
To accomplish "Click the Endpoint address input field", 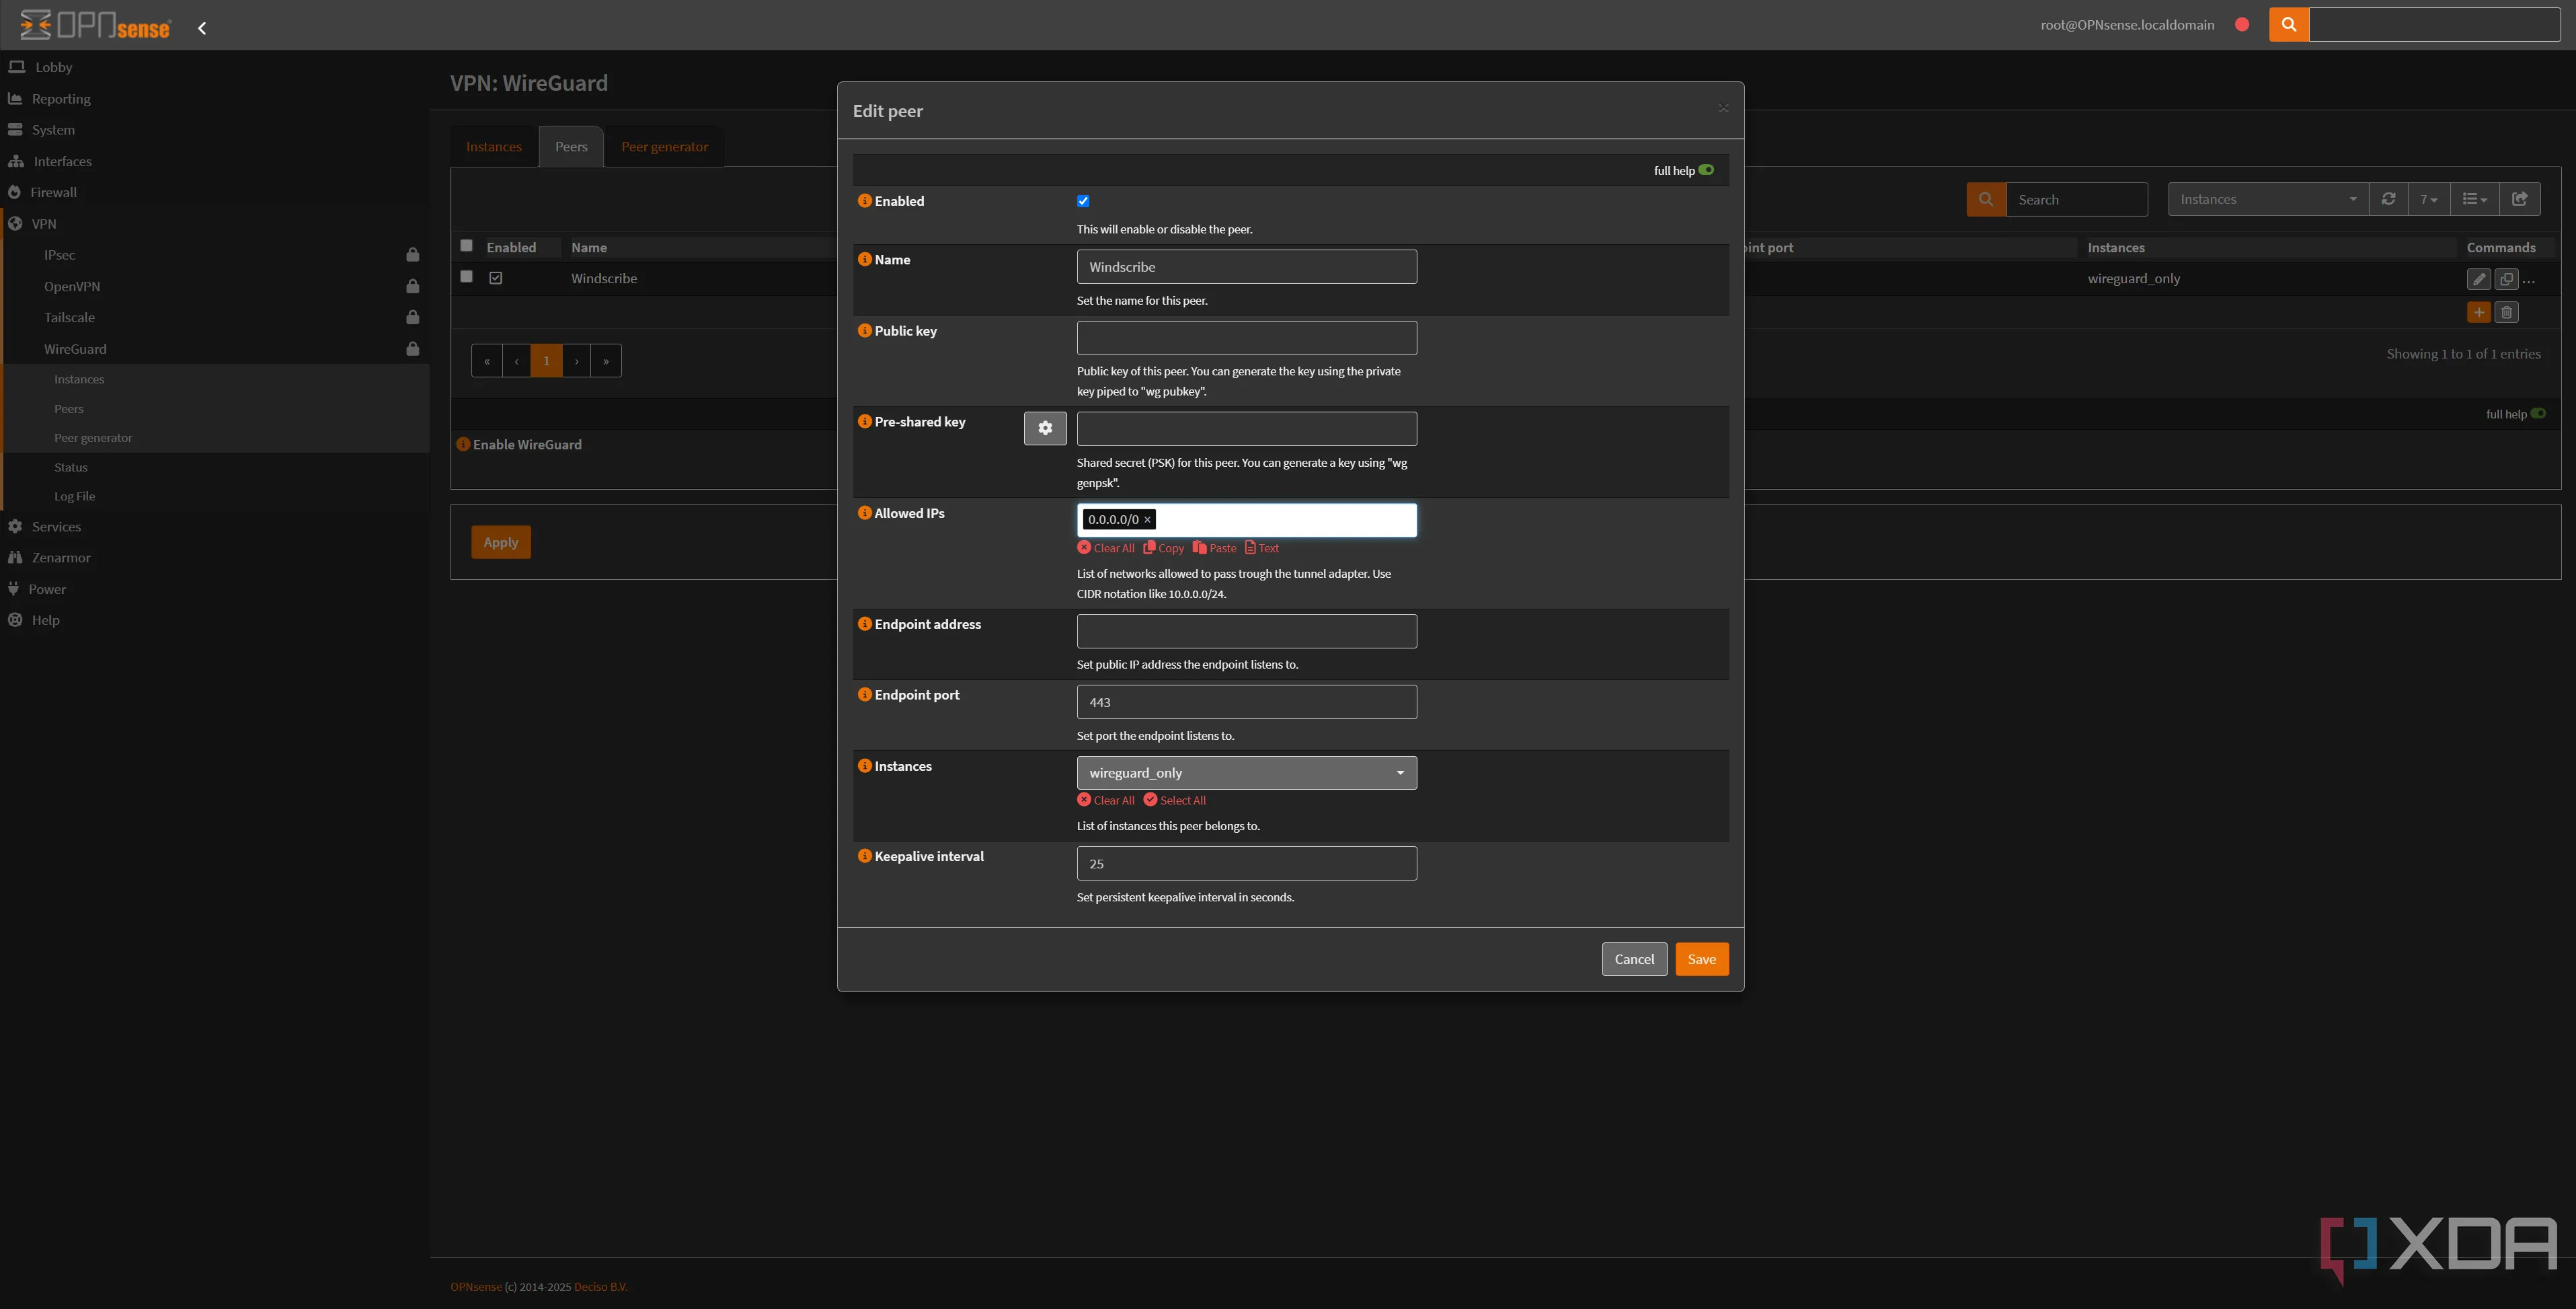I will [1246, 631].
